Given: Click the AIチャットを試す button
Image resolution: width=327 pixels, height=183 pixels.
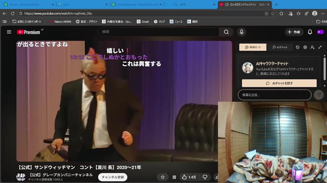Looking at the screenshot, I should pyautogui.click(x=279, y=83).
